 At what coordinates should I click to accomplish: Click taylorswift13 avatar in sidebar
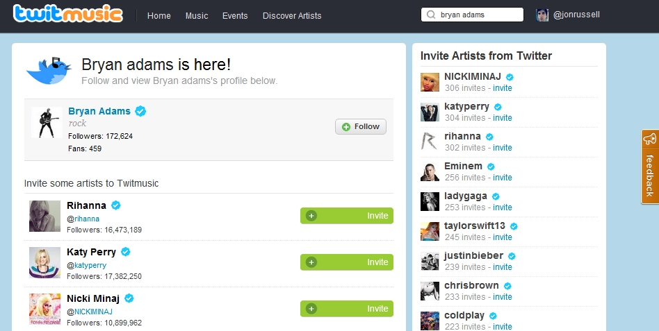tap(430, 231)
